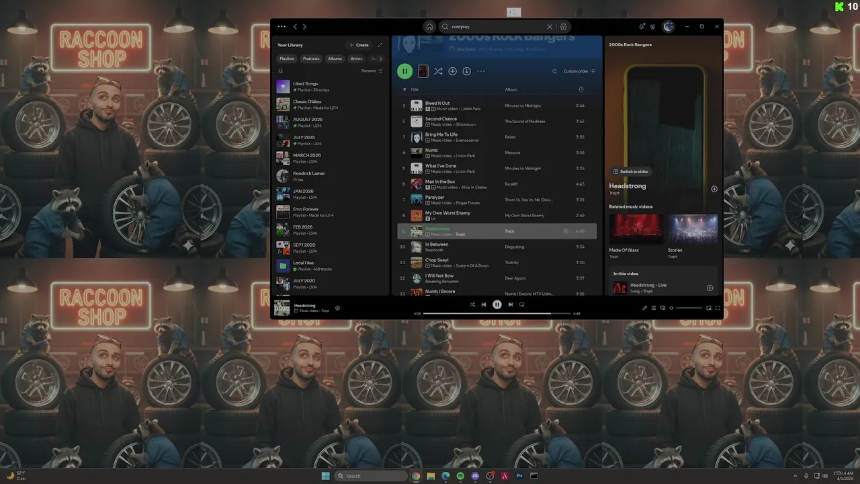Open the Stories related video thumbnail
860x484 pixels.
[693, 229]
